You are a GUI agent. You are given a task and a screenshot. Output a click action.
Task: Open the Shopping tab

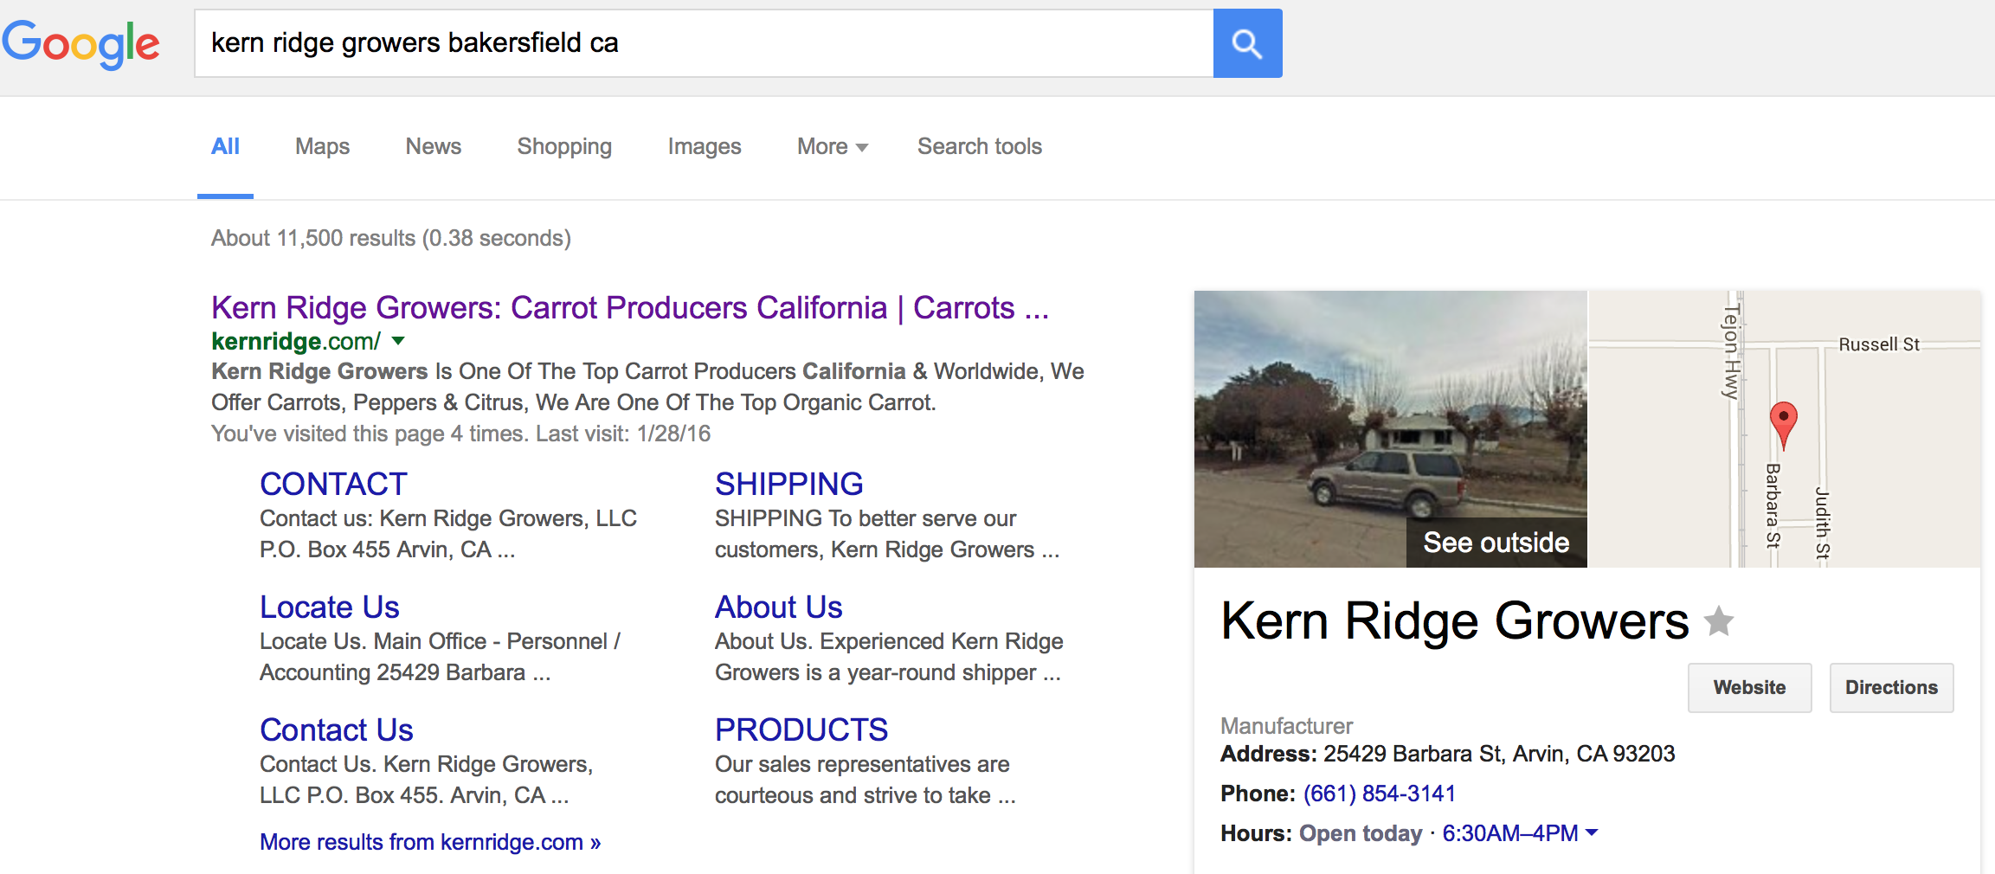pos(564,146)
